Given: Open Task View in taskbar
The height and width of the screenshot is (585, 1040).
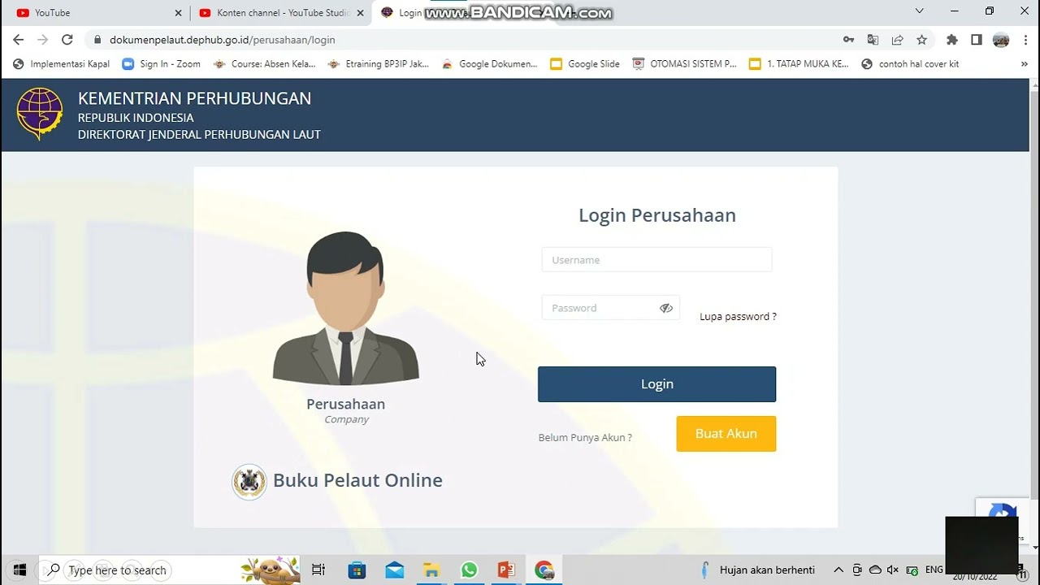Looking at the screenshot, I should 318,570.
